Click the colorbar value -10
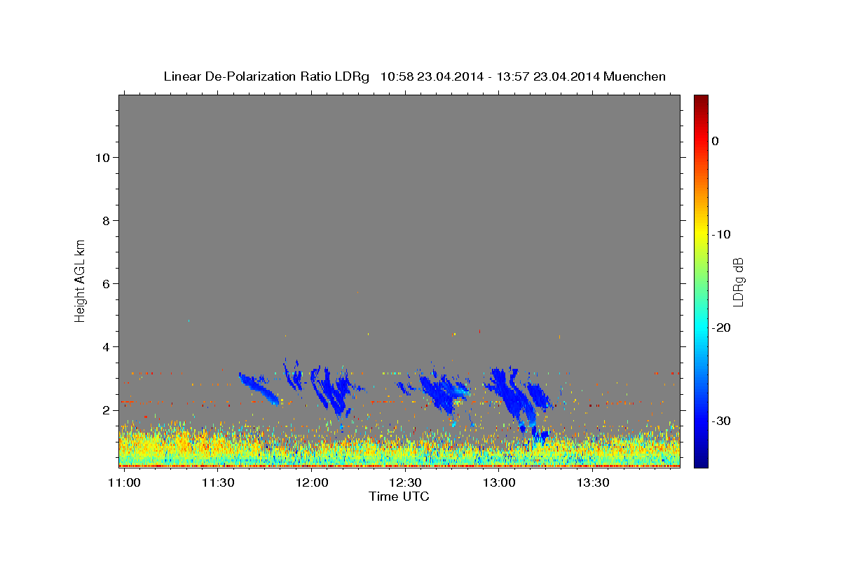Image resolution: width=841 pixels, height=561 pixels. click(x=722, y=234)
